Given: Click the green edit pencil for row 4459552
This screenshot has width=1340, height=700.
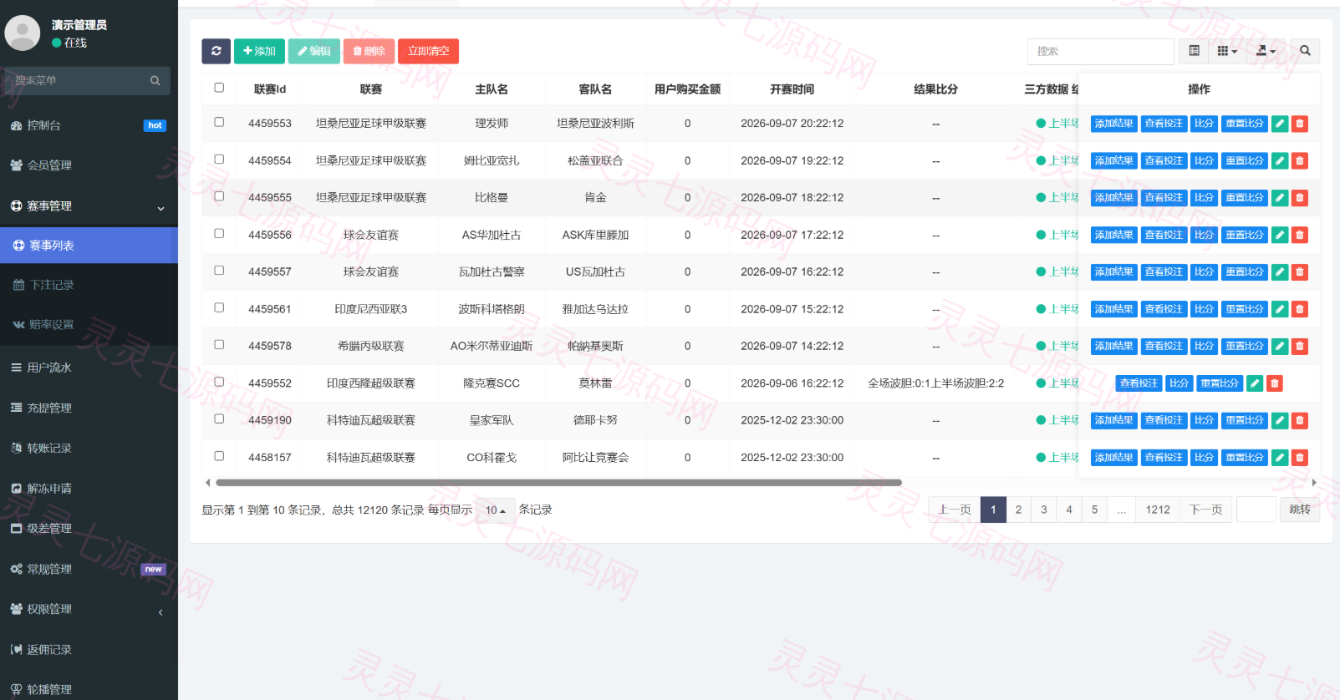Looking at the screenshot, I should pos(1255,383).
